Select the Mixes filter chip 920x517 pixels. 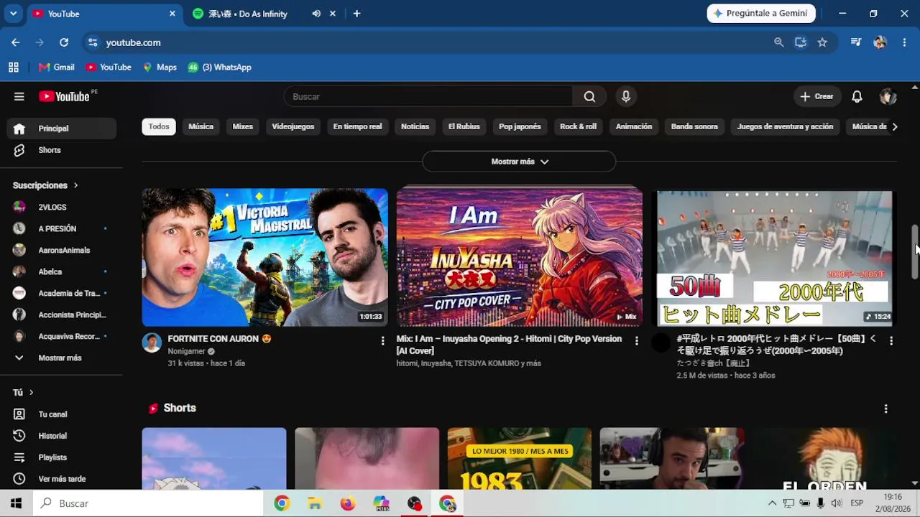click(243, 126)
